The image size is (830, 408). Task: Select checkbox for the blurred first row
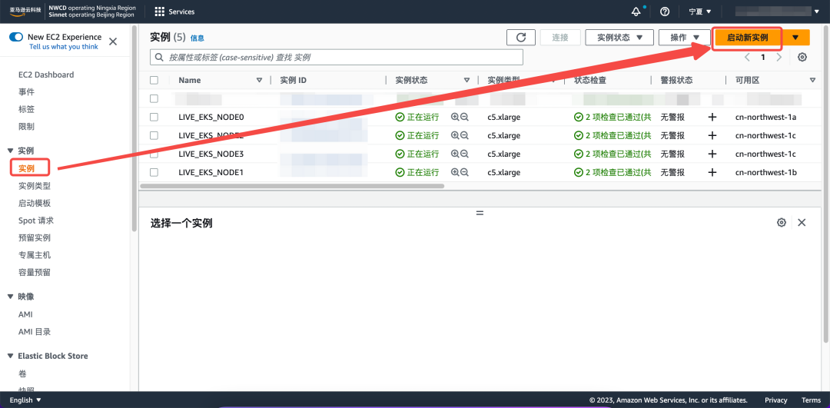coord(154,98)
